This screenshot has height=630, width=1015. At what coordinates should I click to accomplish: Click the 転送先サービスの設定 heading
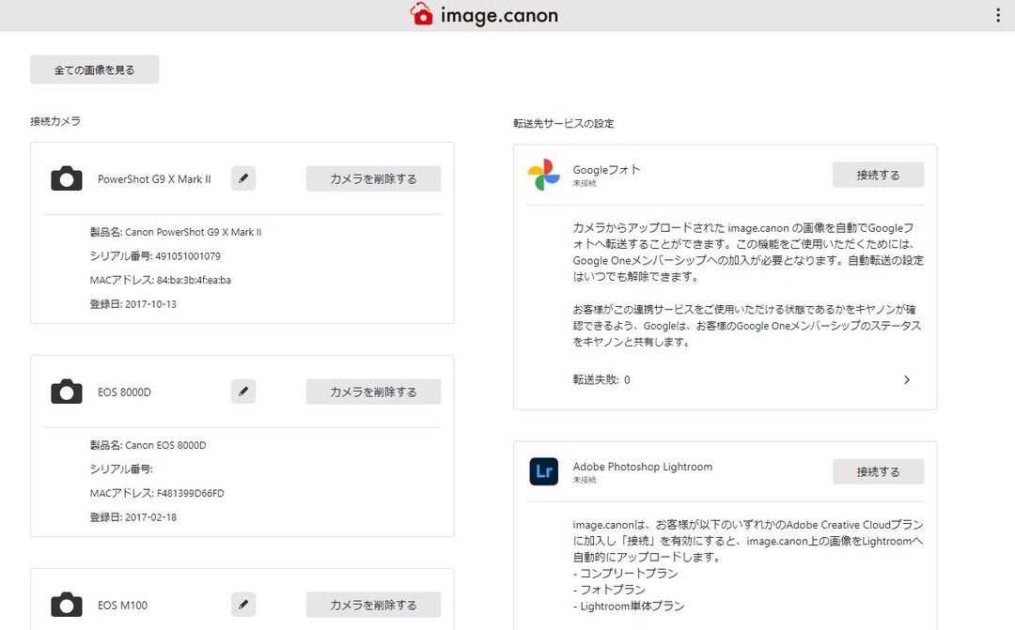pos(564,123)
